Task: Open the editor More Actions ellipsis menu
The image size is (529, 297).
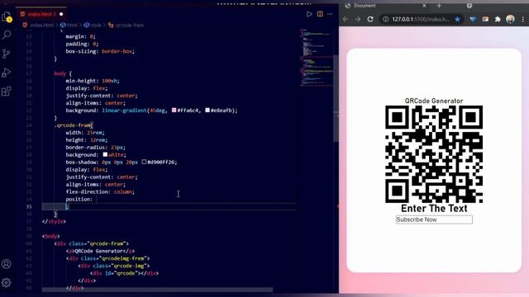Action: [x=330, y=14]
